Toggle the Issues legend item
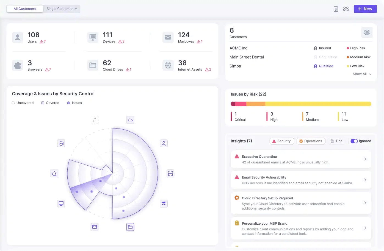 pos(74,103)
